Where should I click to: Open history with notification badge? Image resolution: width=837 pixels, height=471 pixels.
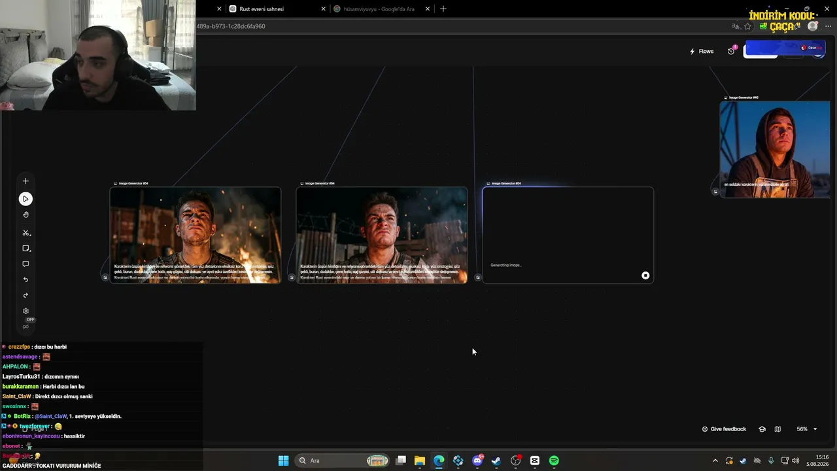click(x=731, y=51)
